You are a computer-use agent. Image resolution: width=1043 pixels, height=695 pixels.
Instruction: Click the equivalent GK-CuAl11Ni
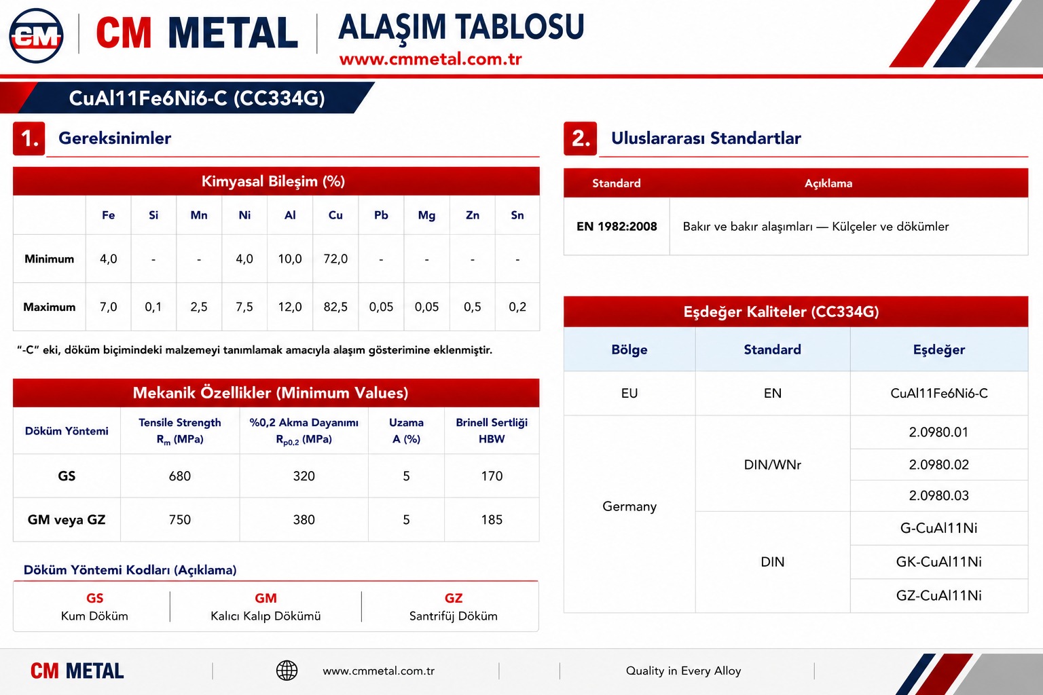tap(939, 562)
